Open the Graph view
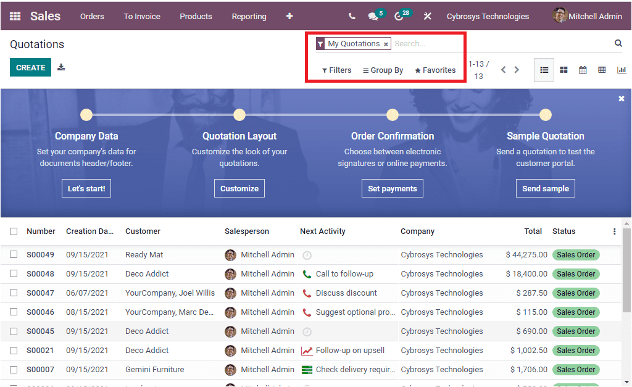Viewport: 632px width, 387px height. 622,70
